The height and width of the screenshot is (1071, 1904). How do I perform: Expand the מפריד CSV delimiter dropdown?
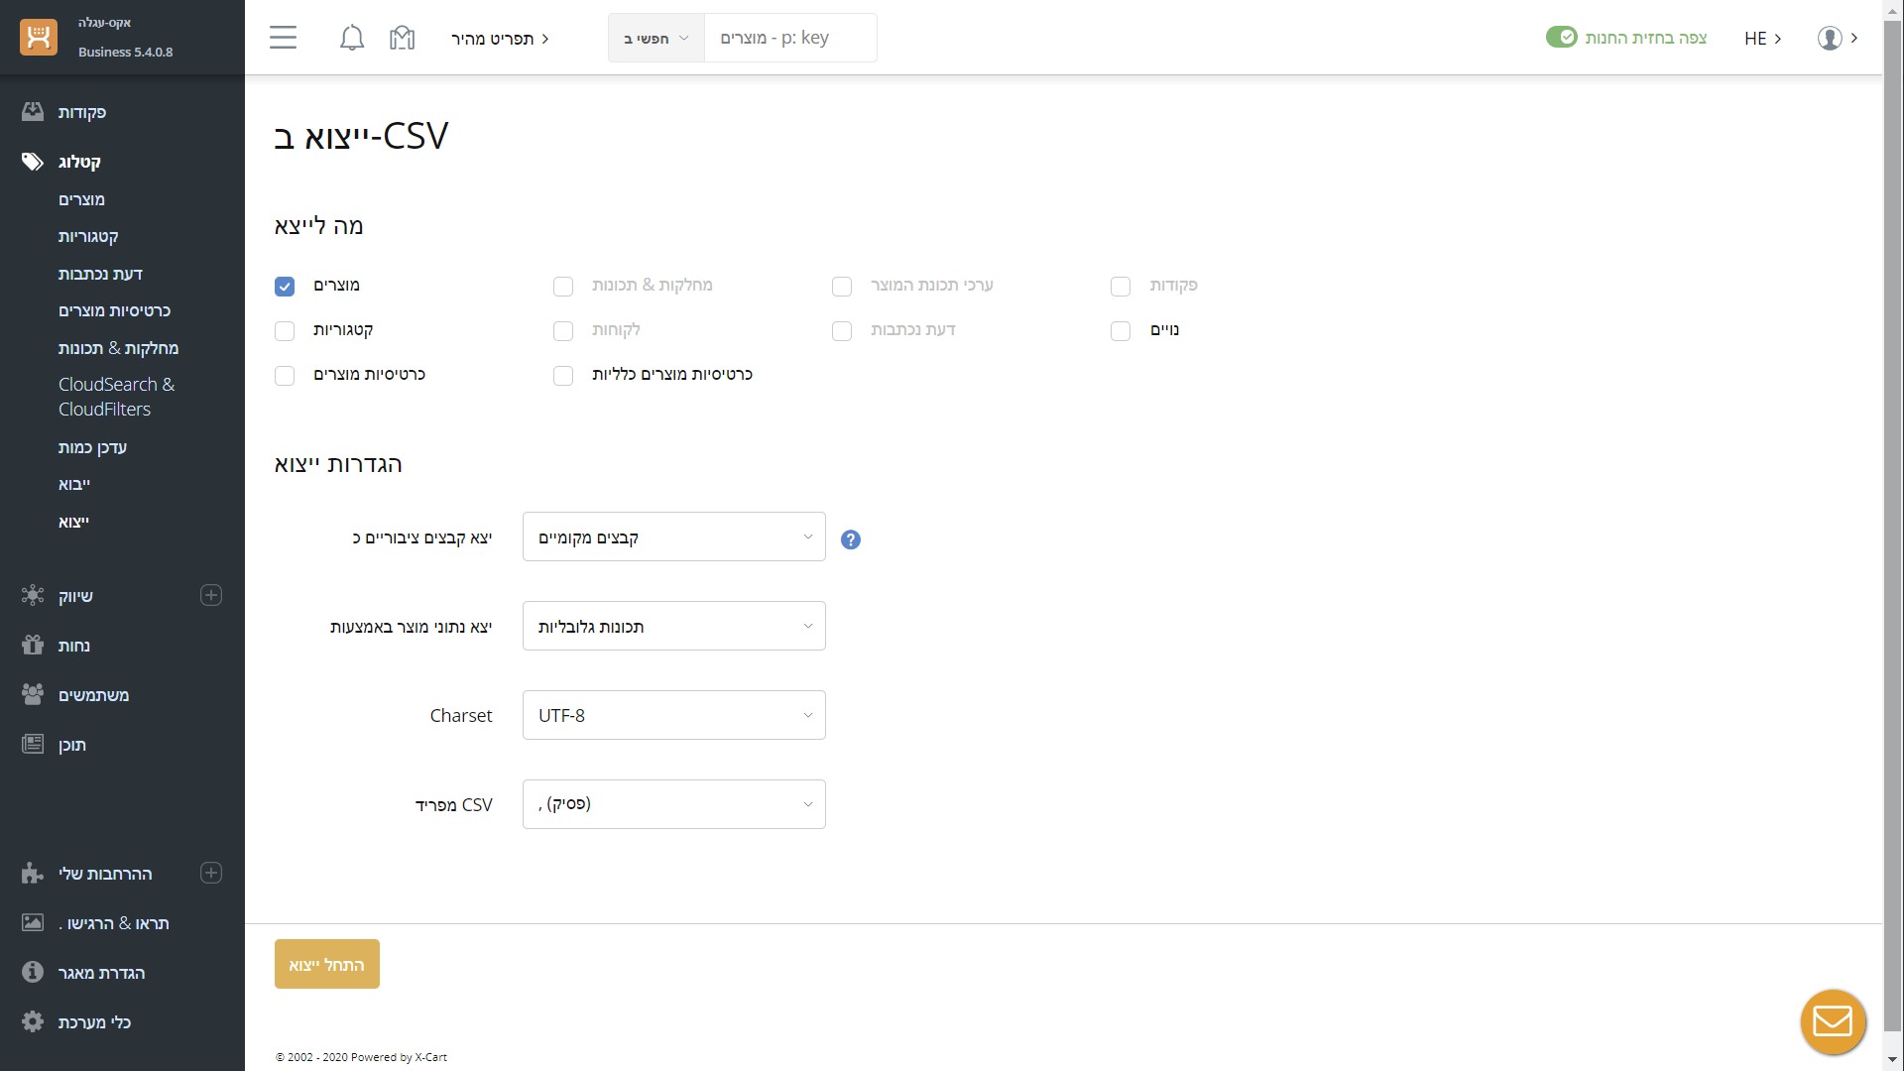[673, 804]
